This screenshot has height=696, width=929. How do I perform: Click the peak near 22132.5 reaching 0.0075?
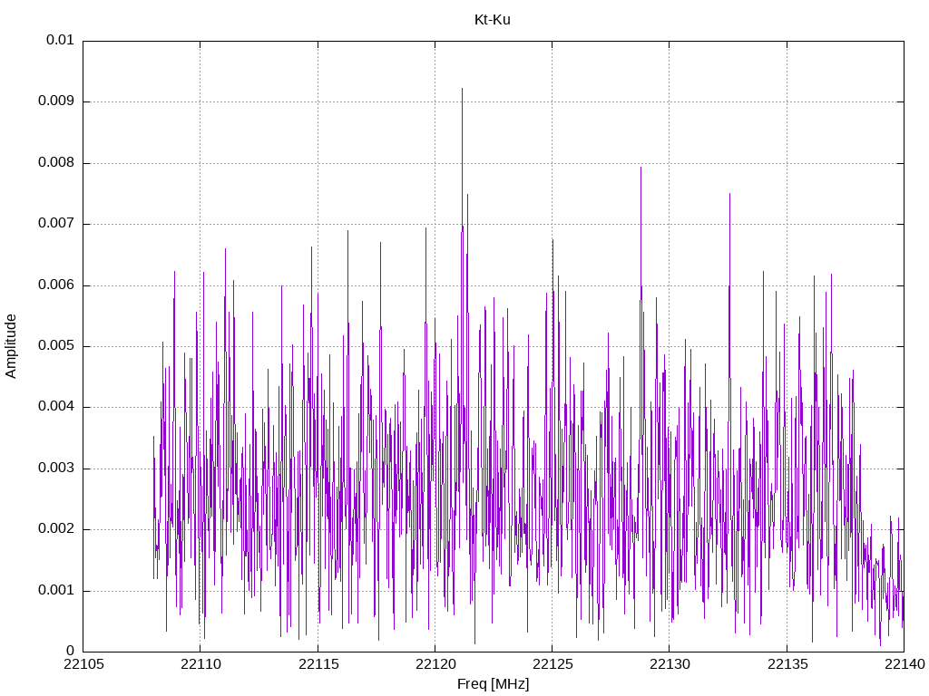click(729, 196)
